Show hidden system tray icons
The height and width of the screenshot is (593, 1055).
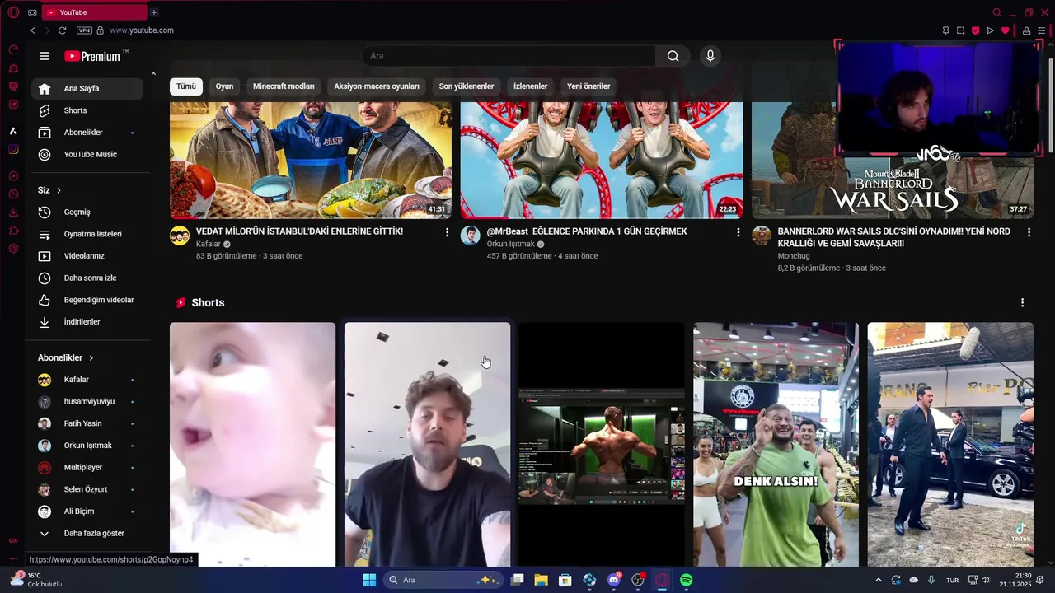pyautogui.click(x=878, y=580)
